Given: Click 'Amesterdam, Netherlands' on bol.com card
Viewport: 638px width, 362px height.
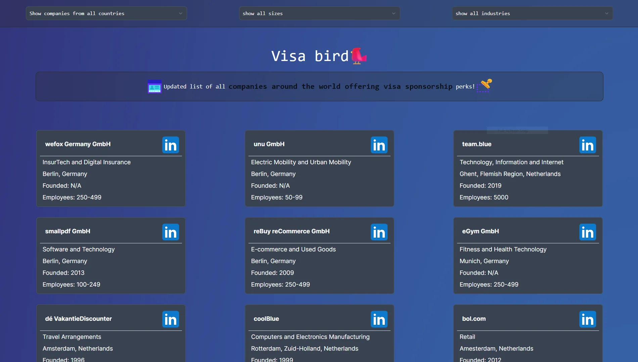Looking at the screenshot, I should click(x=496, y=349).
